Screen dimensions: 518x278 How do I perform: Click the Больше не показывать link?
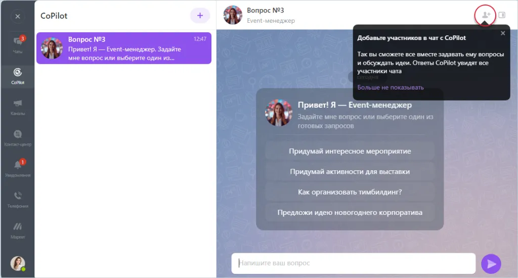[391, 87]
